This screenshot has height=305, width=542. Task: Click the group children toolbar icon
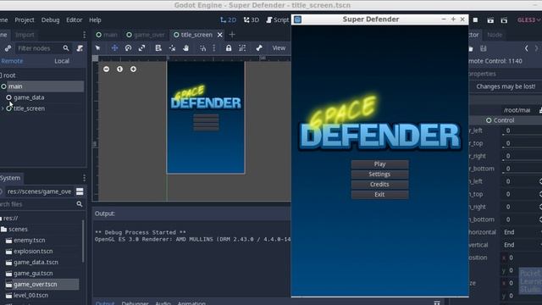(x=242, y=48)
